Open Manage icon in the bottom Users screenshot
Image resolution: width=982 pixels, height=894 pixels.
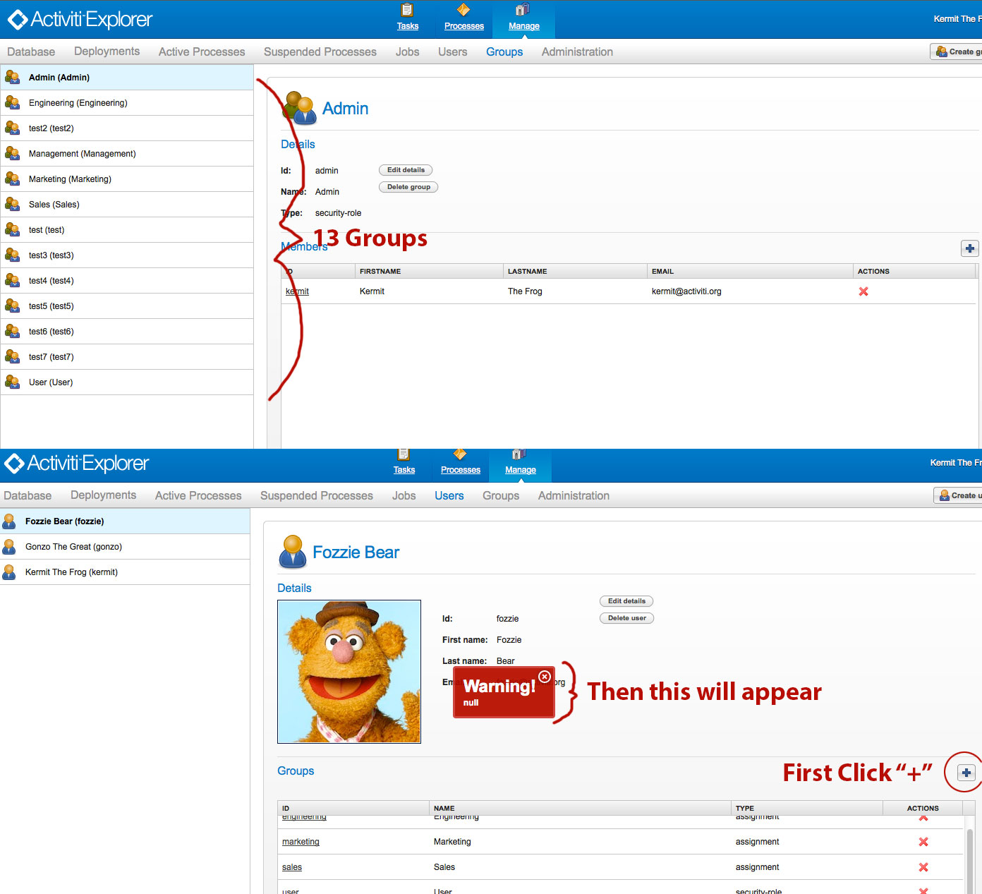[519, 454]
